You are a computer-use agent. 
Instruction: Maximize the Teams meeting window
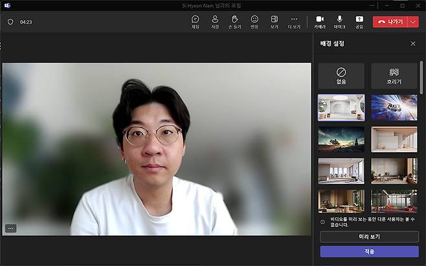click(x=402, y=5)
